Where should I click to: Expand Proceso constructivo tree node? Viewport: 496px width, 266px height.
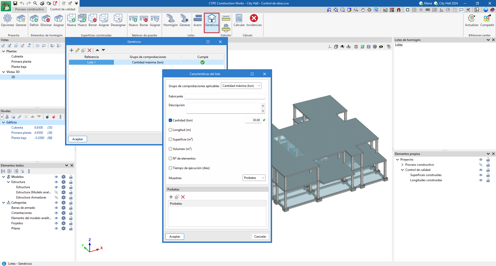tap(402, 165)
